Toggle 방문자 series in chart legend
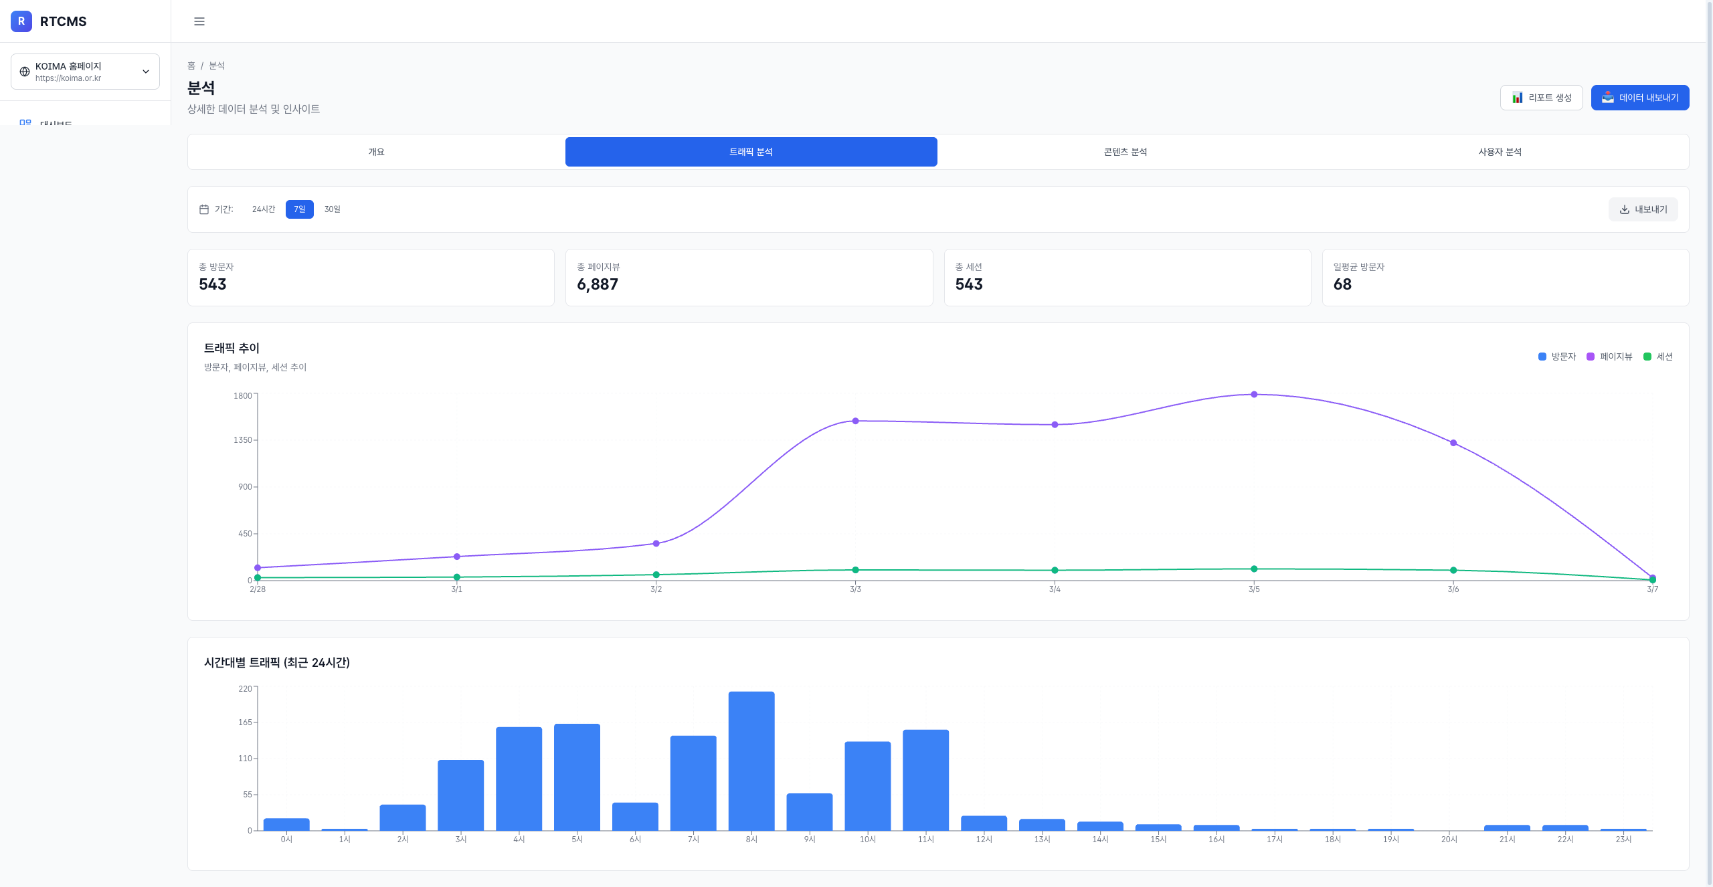 (1563, 357)
